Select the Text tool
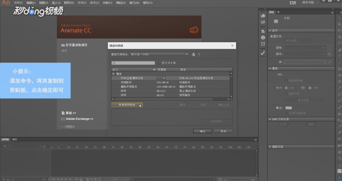The width and height of the screenshot is (342, 181). (x=339, y=56)
